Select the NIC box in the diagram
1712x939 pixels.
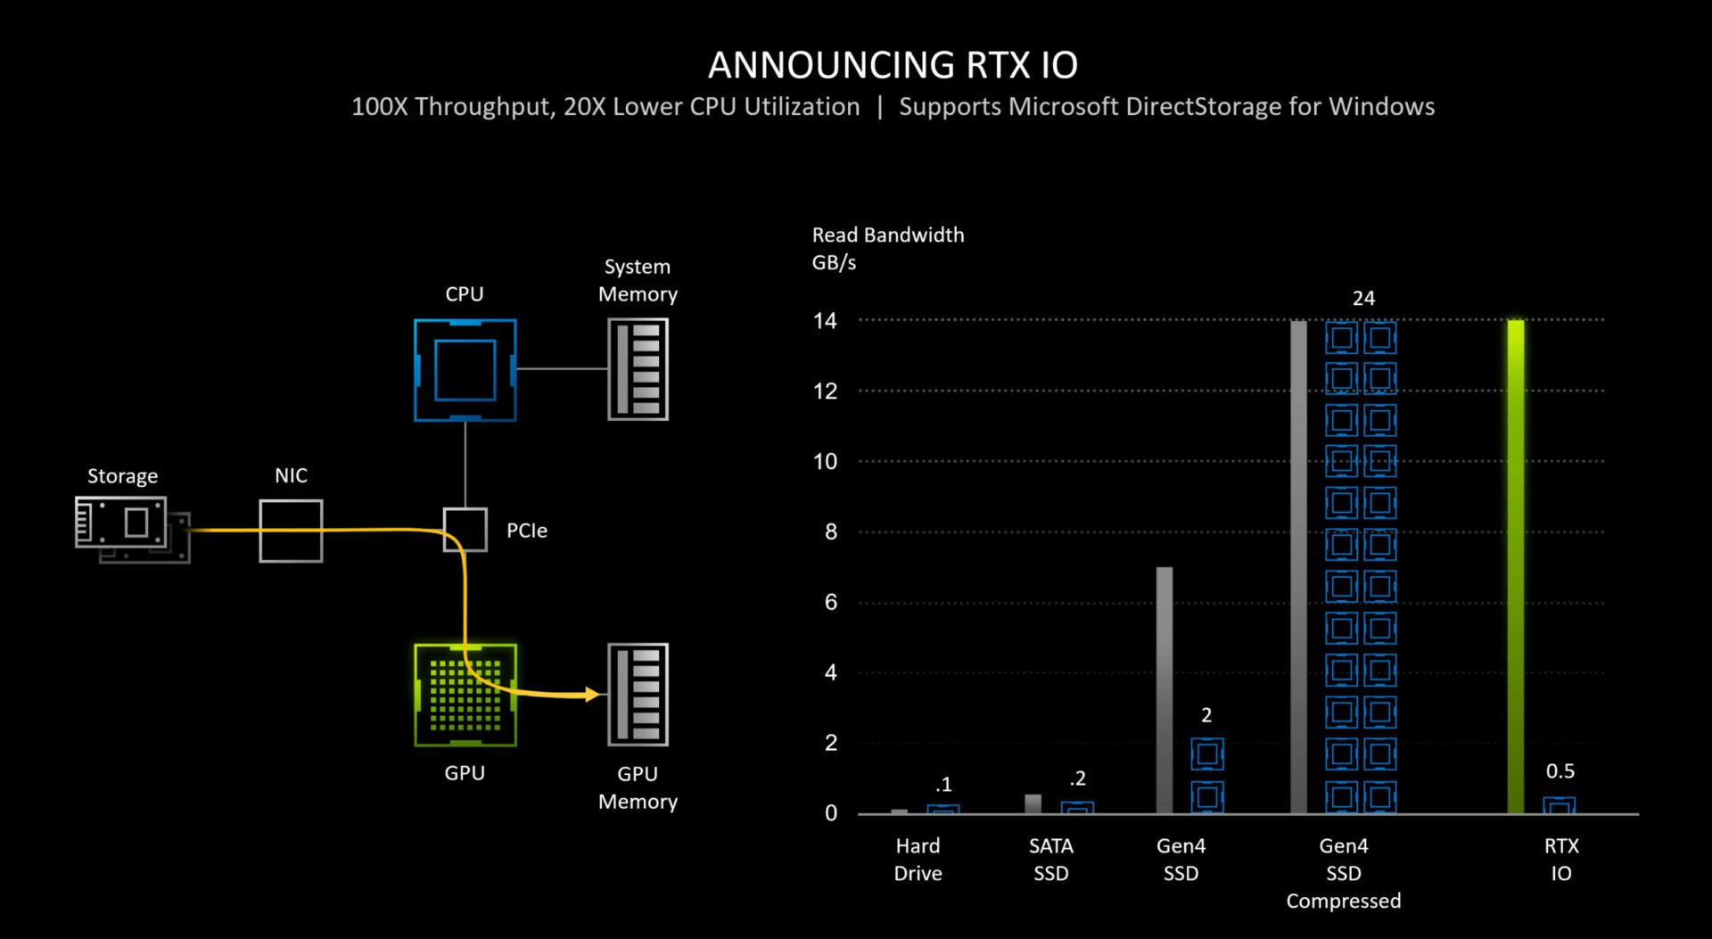tap(291, 531)
